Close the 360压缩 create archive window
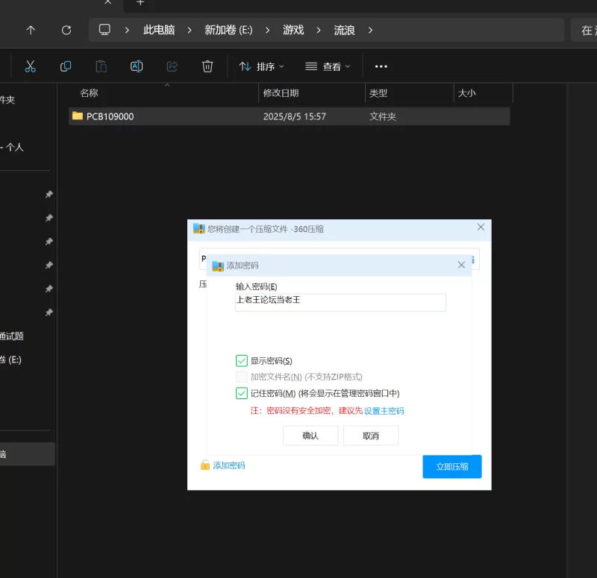The width and height of the screenshot is (597, 578). coord(481,227)
